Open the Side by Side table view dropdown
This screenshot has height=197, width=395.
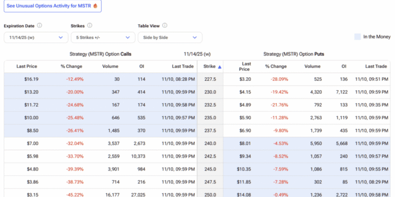(x=170, y=37)
